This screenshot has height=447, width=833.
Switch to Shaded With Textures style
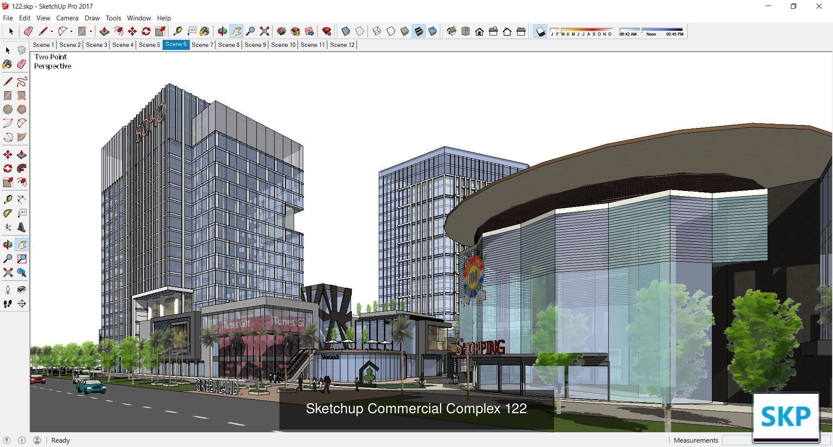pos(419,31)
